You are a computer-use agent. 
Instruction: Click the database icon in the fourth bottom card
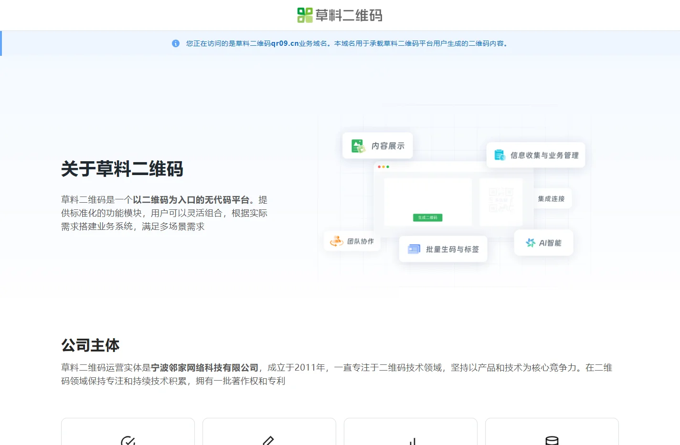coord(552,441)
